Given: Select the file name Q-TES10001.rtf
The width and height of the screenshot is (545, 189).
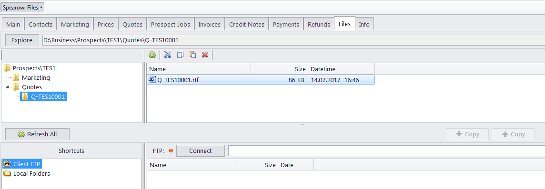Looking at the screenshot, I should (178, 80).
